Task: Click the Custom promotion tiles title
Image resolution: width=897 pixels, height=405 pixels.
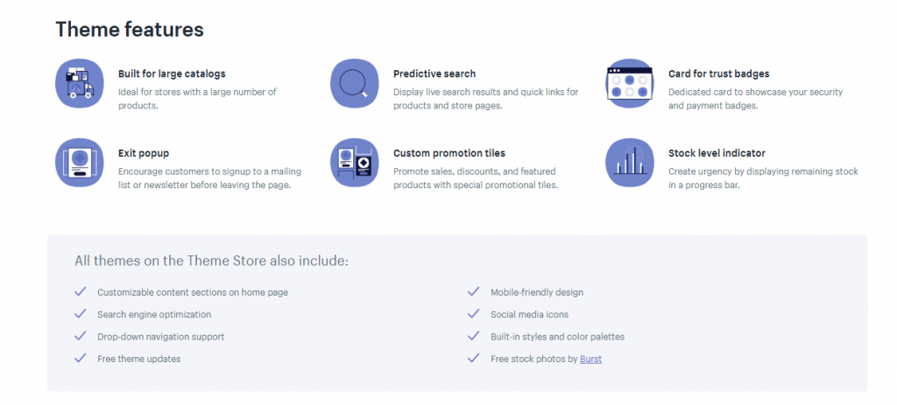Action: (x=449, y=153)
